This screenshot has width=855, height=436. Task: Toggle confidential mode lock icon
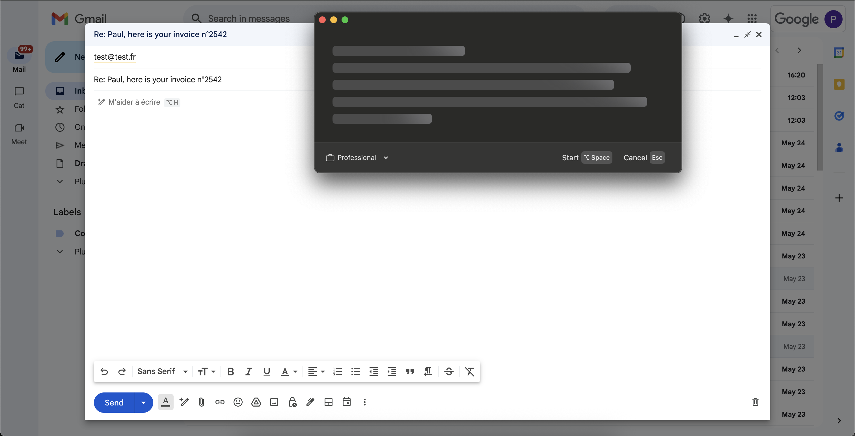292,402
